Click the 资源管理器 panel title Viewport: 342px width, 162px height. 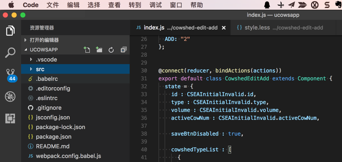[42, 28]
